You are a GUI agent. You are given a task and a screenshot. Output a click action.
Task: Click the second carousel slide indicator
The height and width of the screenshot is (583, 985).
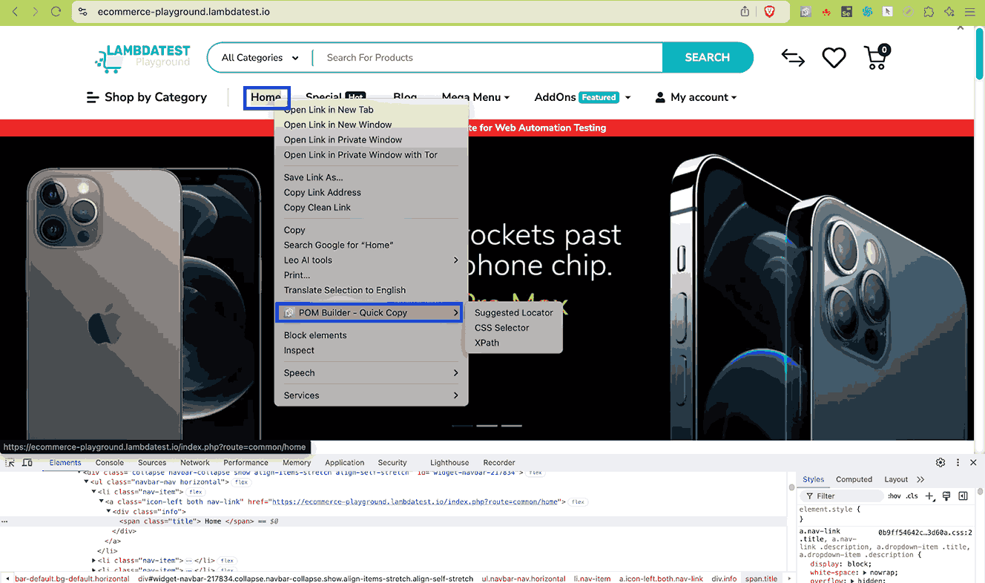(487, 425)
